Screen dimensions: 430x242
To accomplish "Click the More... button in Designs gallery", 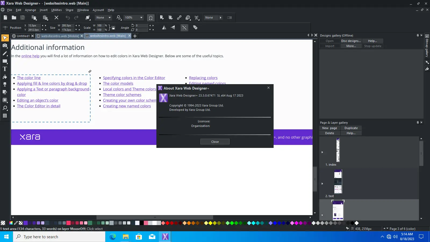I will click(x=351, y=46).
